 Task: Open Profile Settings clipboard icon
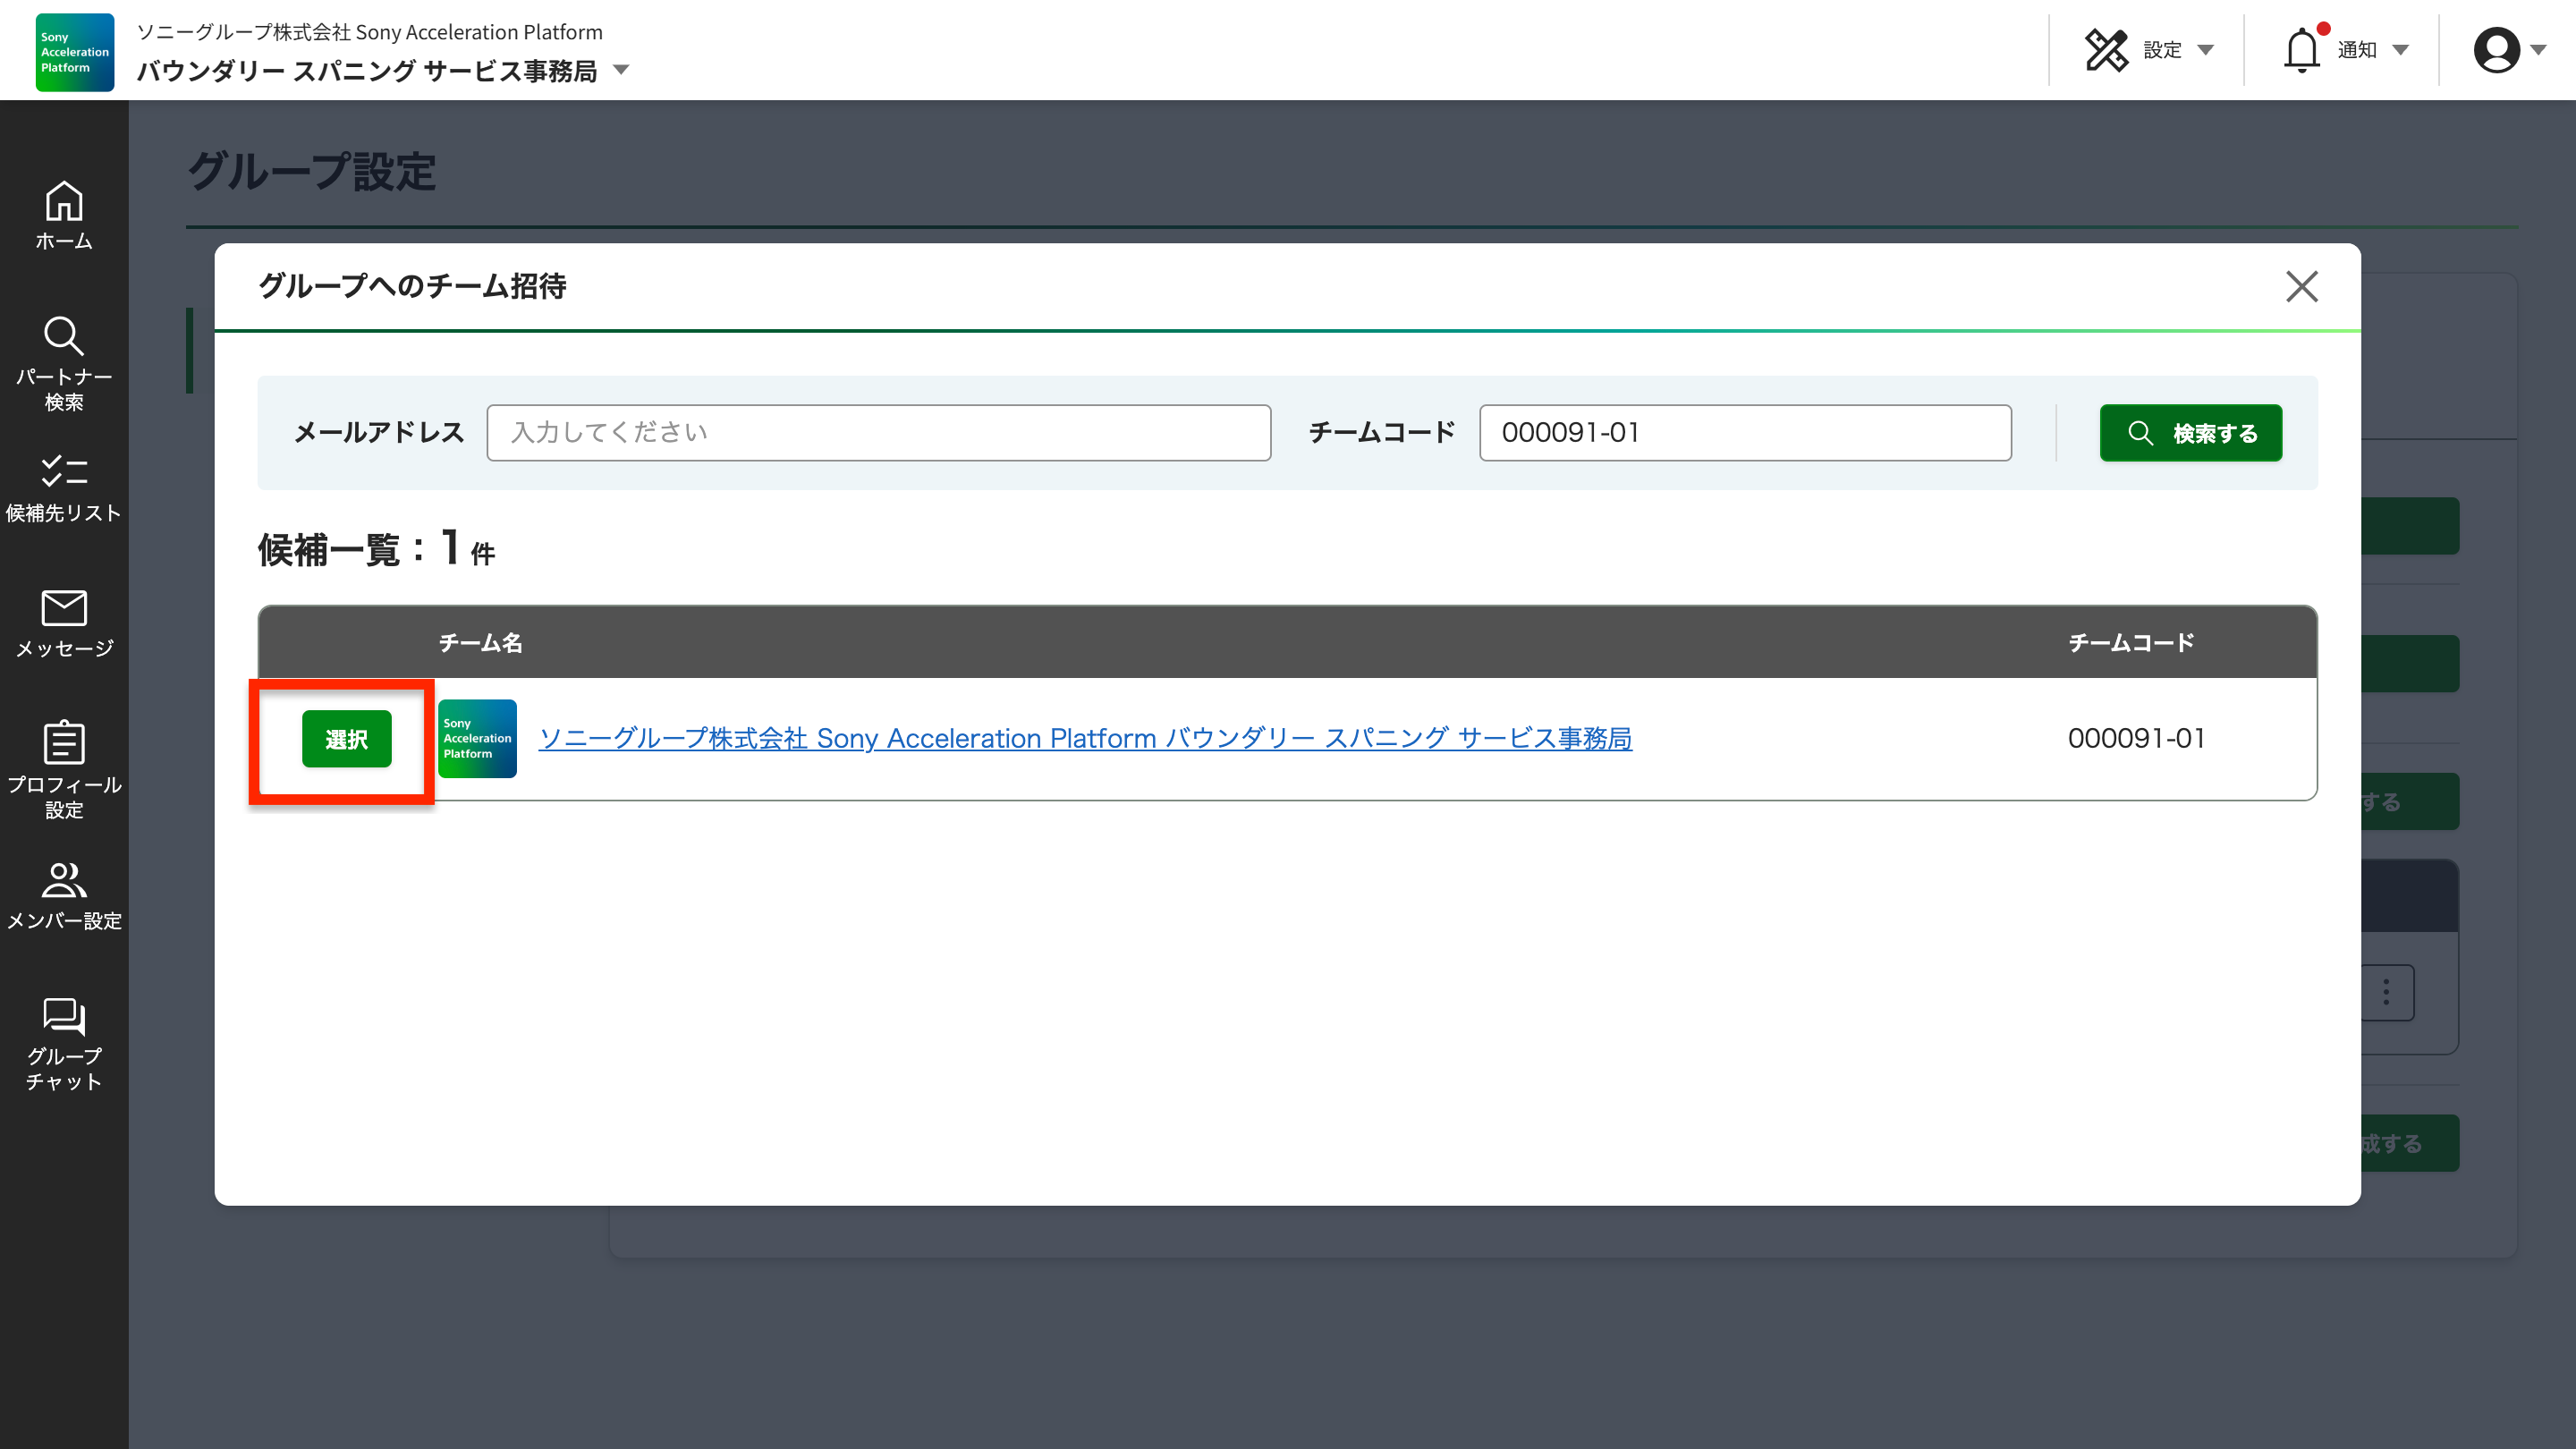(64, 743)
